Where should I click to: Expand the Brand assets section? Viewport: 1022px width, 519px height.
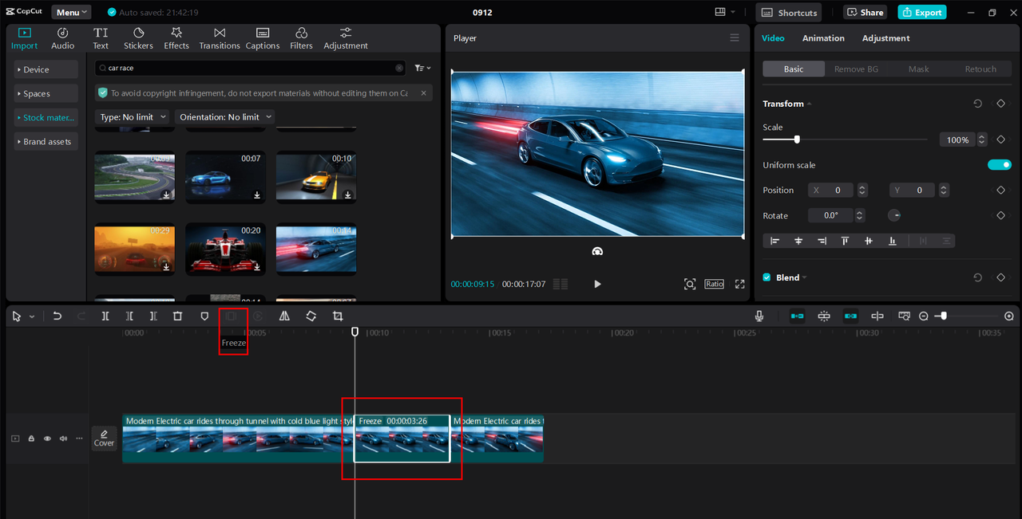[46, 142]
